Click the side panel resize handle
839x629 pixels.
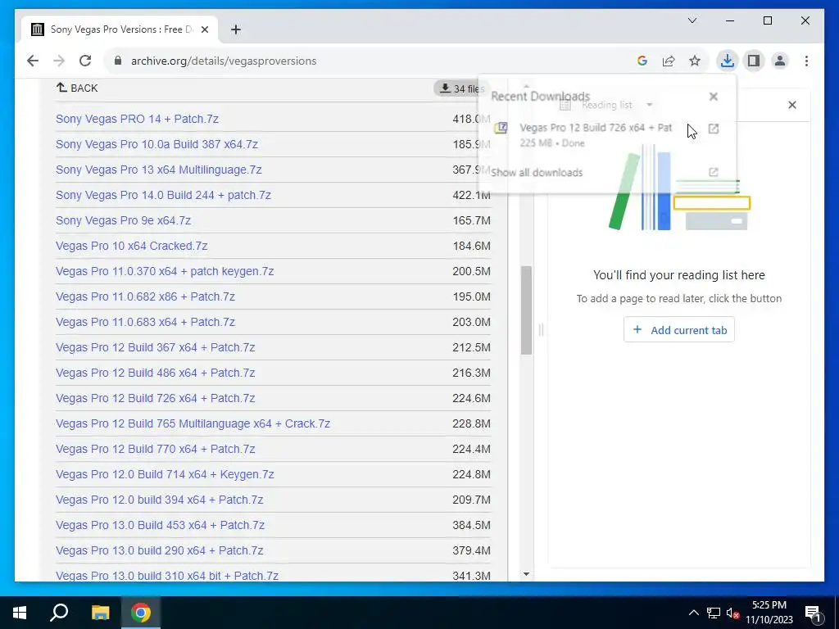[x=541, y=330]
